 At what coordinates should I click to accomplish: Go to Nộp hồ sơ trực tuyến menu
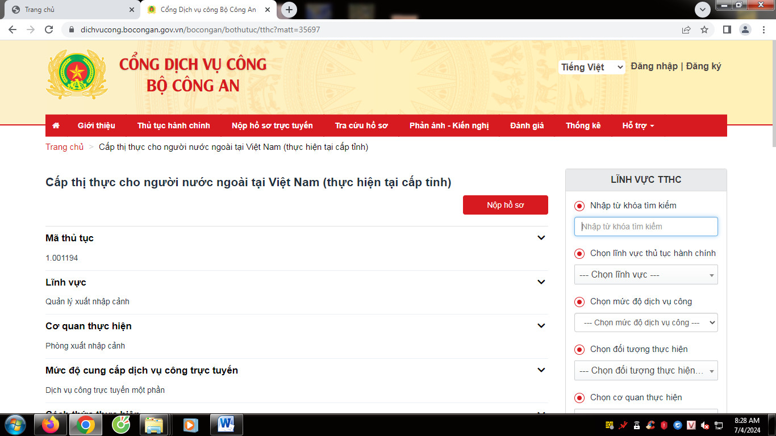tap(272, 125)
